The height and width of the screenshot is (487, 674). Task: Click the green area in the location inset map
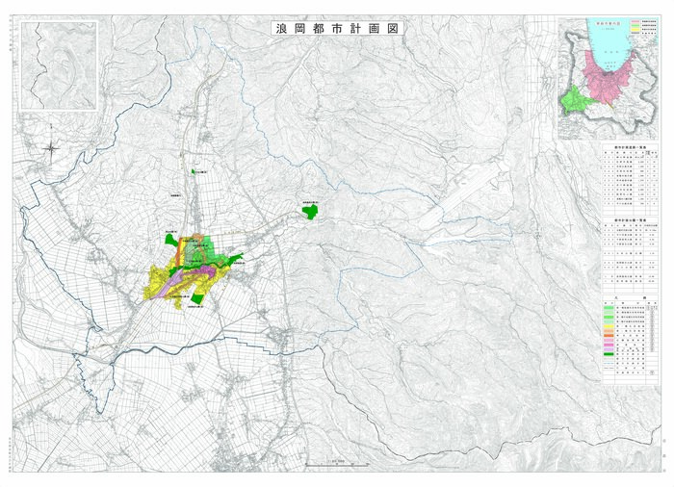tap(575, 101)
